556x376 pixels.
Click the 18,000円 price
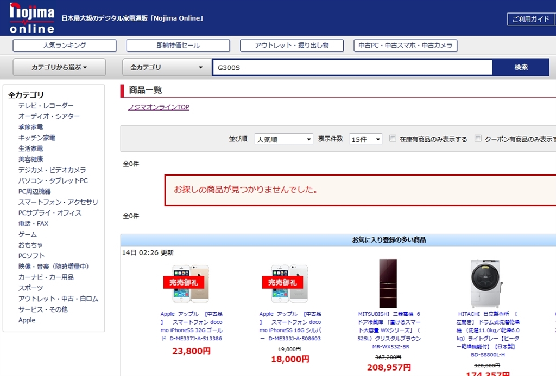pyautogui.click(x=290, y=359)
